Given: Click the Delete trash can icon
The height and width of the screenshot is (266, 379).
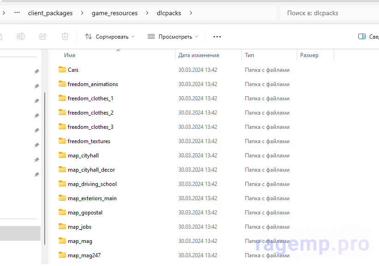Looking at the screenshot, I should click(x=65, y=36).
